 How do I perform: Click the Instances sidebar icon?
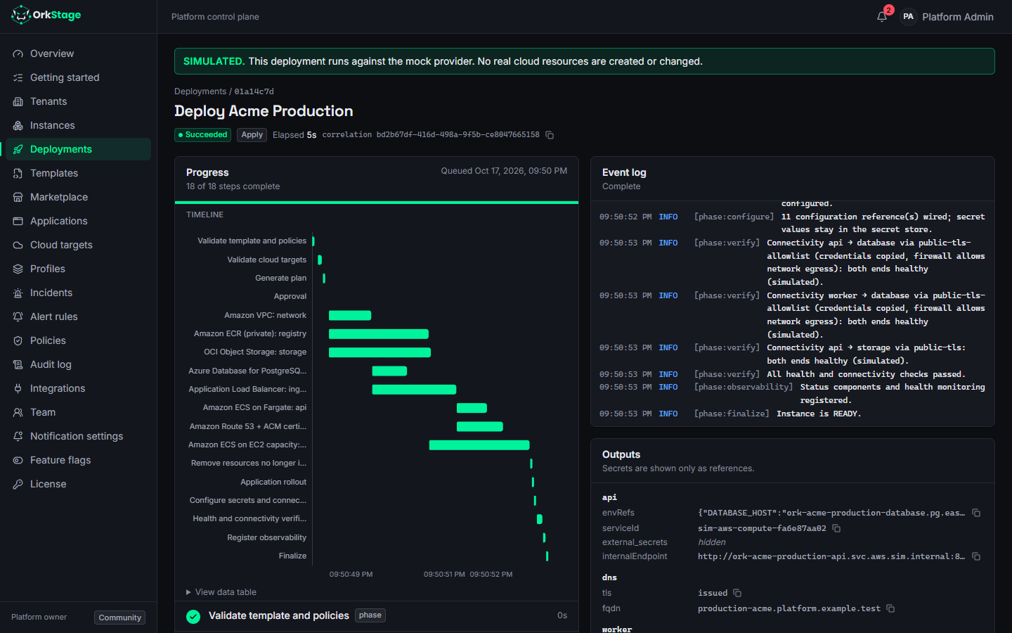[x=18, y=125]
